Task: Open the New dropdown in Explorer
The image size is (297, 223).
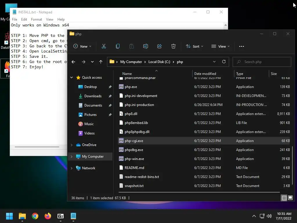Action: pos(82,46)
